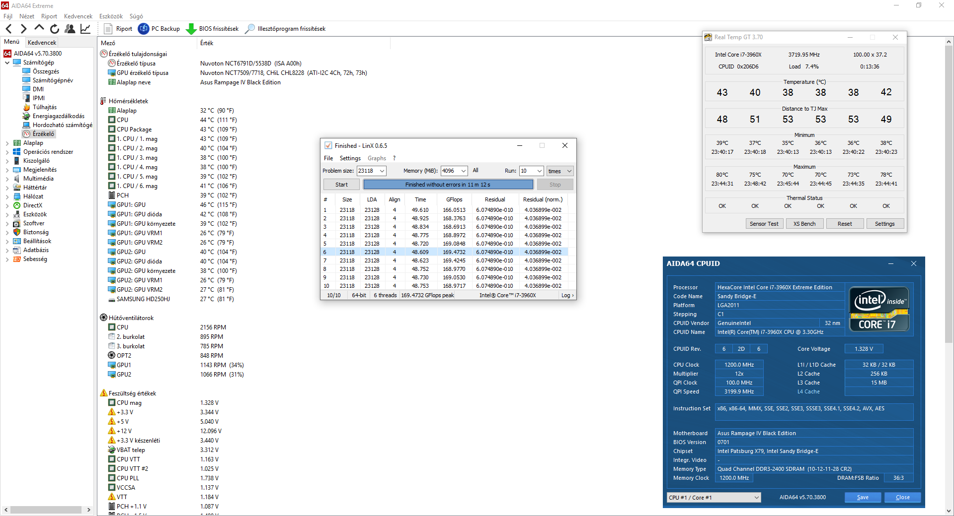Select the Hálózat tree item
The image size is (954, 516).
click(33, 196)
